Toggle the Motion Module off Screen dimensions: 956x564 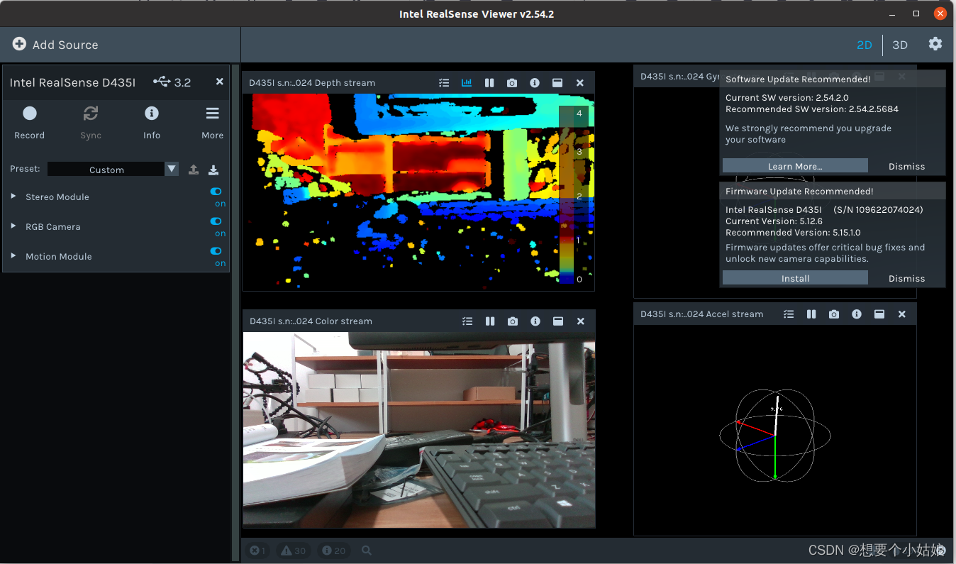click(x=216, y=251)
